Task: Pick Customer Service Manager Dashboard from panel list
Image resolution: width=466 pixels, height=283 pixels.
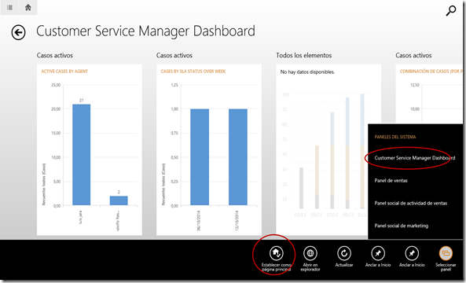Action: click(x=415, y=158)
